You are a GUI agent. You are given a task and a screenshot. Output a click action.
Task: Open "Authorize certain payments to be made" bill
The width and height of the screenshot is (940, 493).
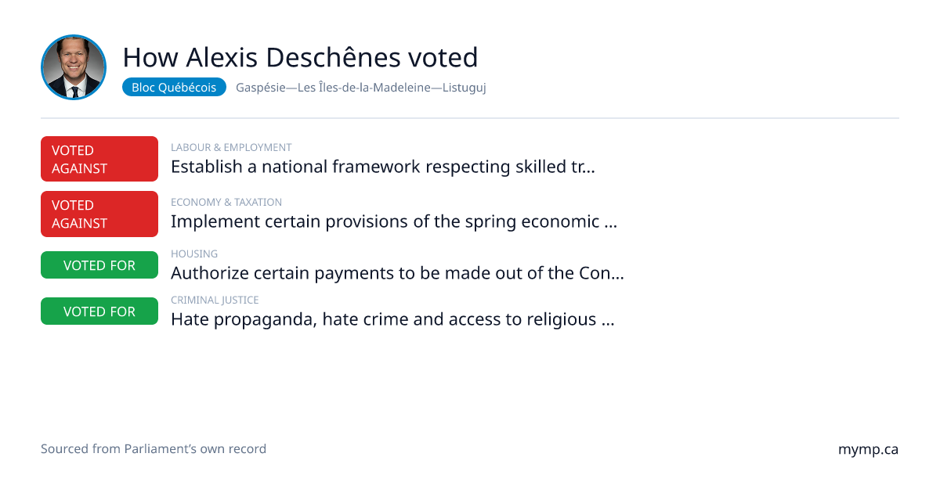(x=397, y=274)
